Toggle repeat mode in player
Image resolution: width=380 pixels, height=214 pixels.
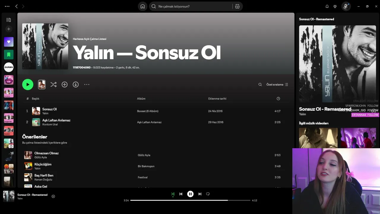(x=208, y=194)
